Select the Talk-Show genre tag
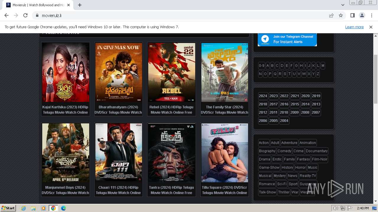 tap(267, 192)
